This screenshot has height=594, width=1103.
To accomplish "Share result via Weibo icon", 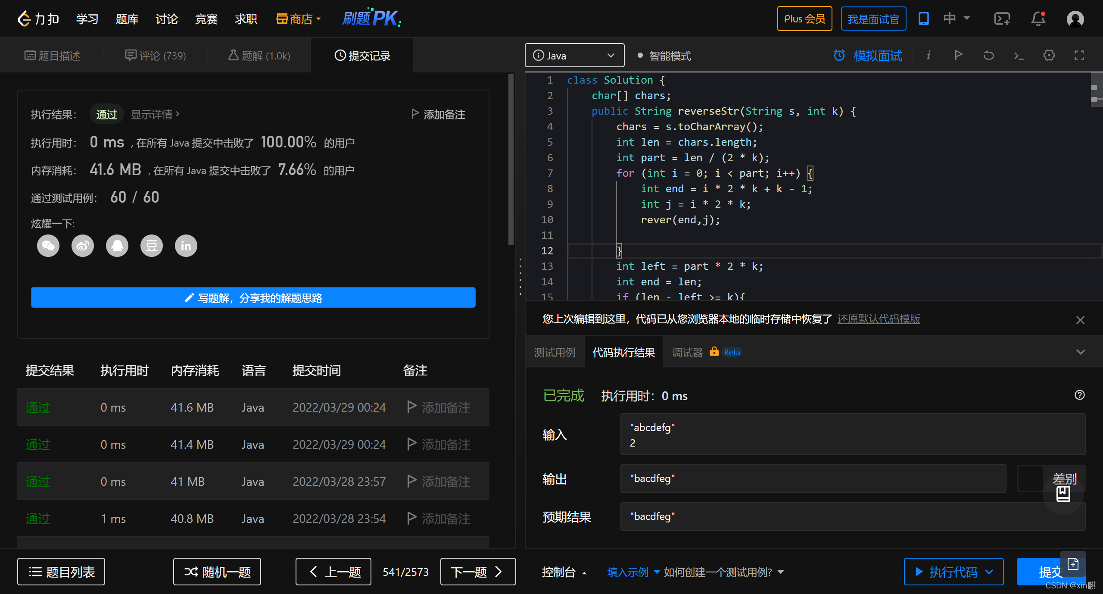I will (x=82, y=246).
